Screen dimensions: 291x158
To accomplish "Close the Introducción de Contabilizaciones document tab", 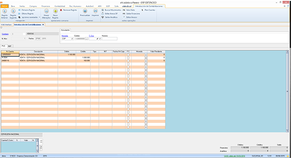I will click(43, 25).
